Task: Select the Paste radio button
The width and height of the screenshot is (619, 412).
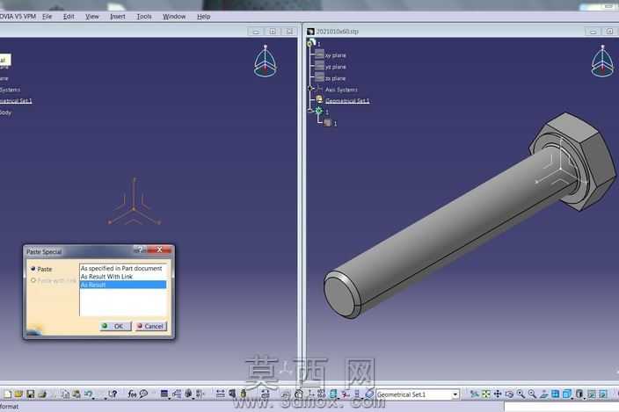Action: 33,269
